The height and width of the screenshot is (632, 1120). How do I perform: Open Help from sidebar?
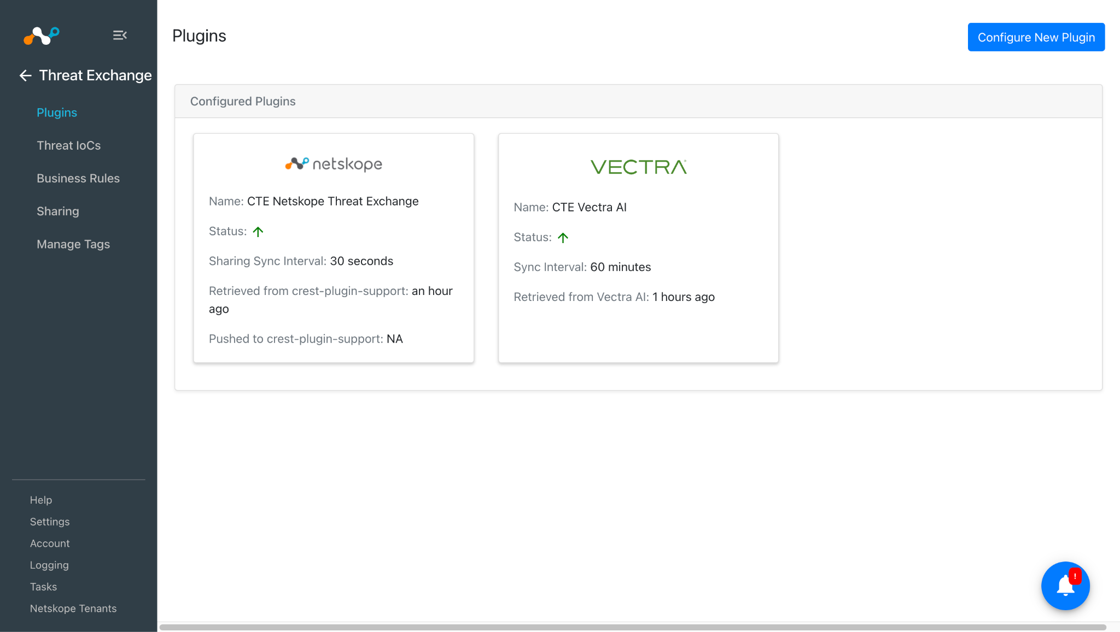(41, 500)
